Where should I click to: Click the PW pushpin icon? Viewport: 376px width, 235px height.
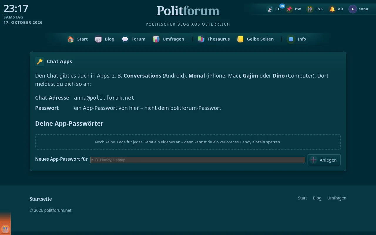(289, 9)
